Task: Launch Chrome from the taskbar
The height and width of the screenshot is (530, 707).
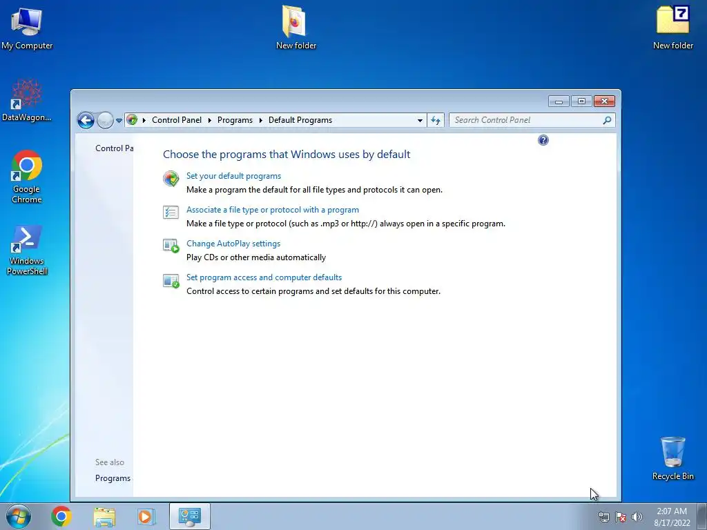Action: [61, 516]
